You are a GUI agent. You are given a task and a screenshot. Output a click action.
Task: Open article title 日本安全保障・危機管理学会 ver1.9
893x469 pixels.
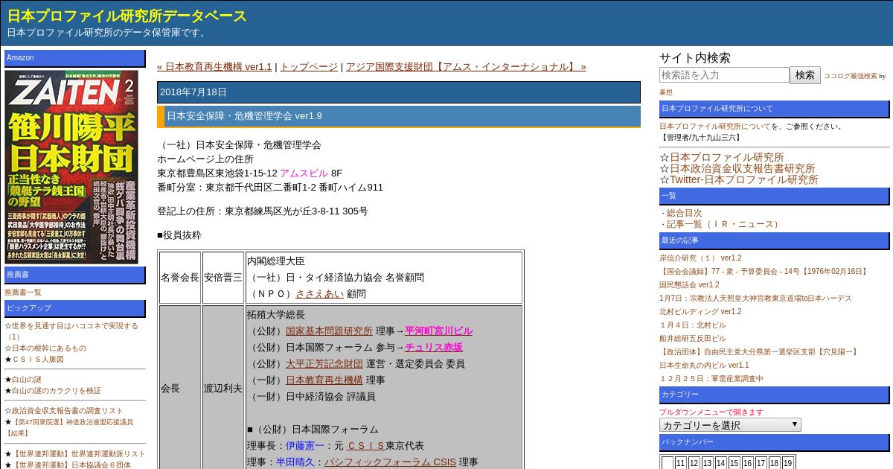click(244, 116)
